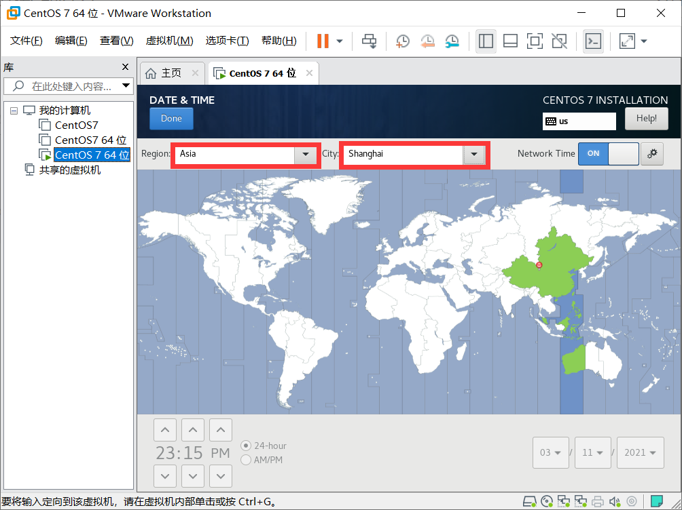
Task: Click the sound device status icon
Action: point(615,501)
